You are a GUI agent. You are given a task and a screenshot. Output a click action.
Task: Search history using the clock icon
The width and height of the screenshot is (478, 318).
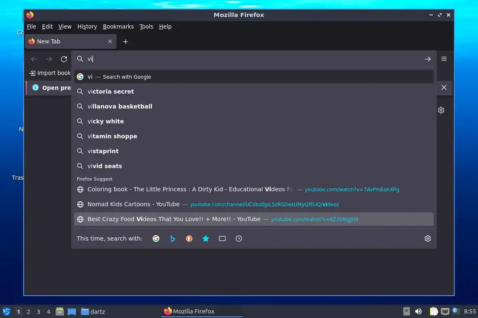239,238
